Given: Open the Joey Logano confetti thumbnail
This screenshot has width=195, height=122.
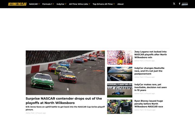Looking at the screenshot, I should point(120,57).
